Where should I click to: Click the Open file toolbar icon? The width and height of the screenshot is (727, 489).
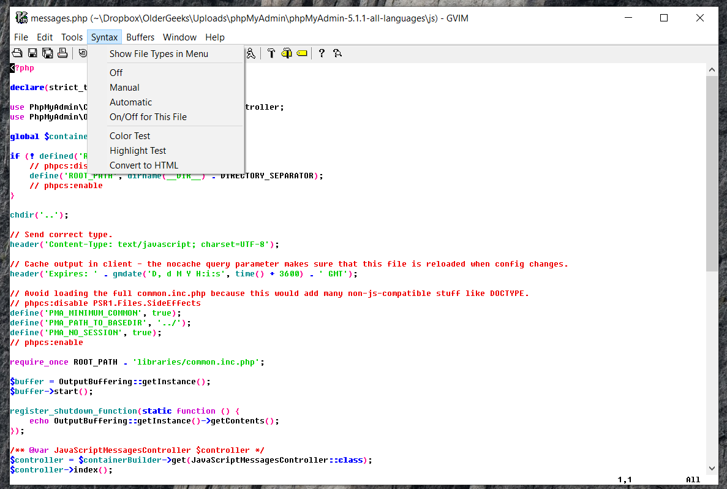17,53
